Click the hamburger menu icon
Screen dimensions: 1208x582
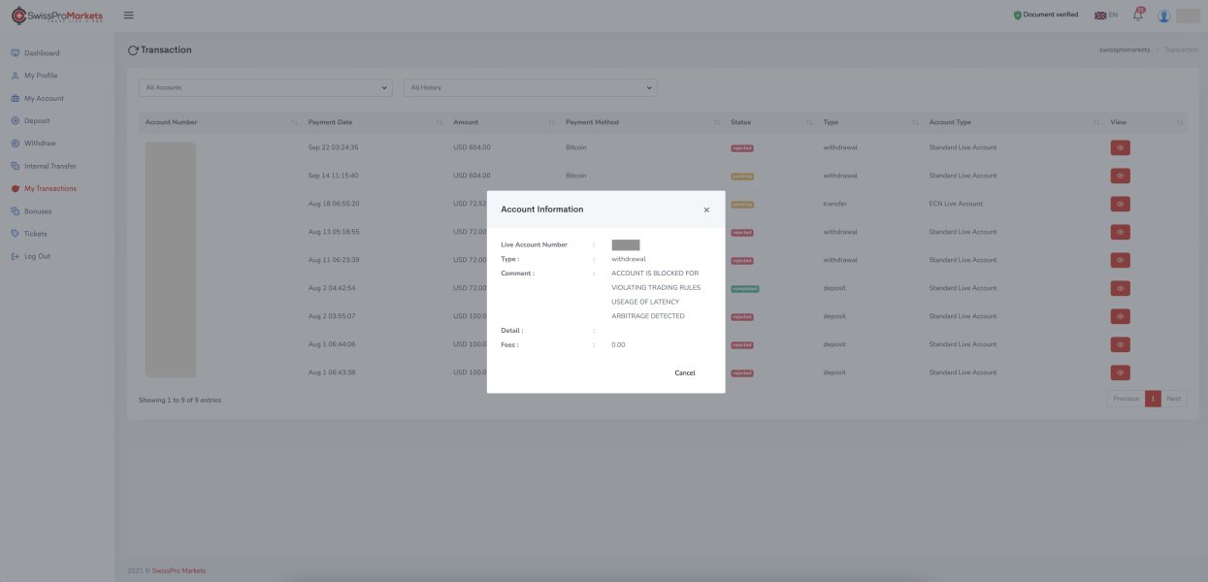pos(129,16)
